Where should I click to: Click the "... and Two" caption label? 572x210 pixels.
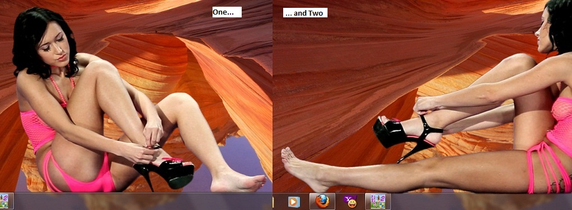(x=305, y=13)
